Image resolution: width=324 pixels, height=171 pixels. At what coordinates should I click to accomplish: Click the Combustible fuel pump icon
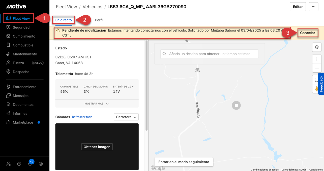tap(8, 45)
